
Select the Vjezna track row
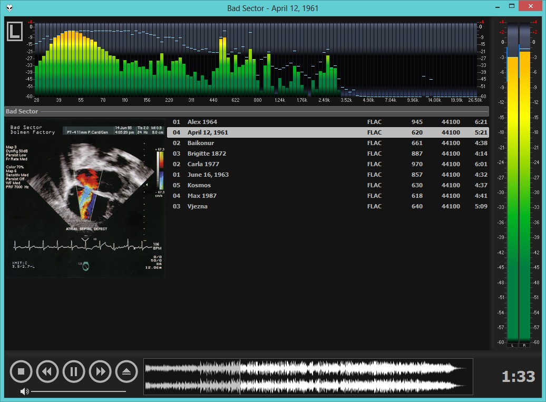click(198, 206)
